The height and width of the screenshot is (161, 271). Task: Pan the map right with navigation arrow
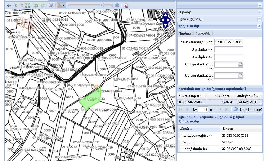(x=168, y=20)
